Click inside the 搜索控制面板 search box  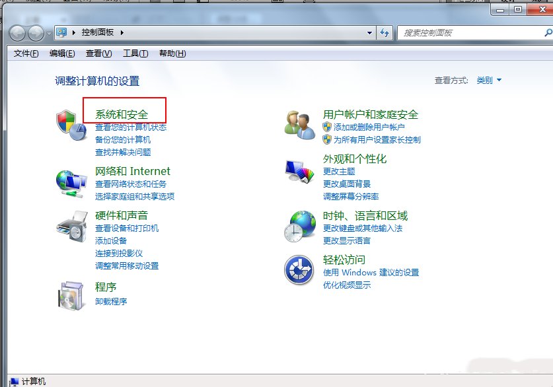462,32
